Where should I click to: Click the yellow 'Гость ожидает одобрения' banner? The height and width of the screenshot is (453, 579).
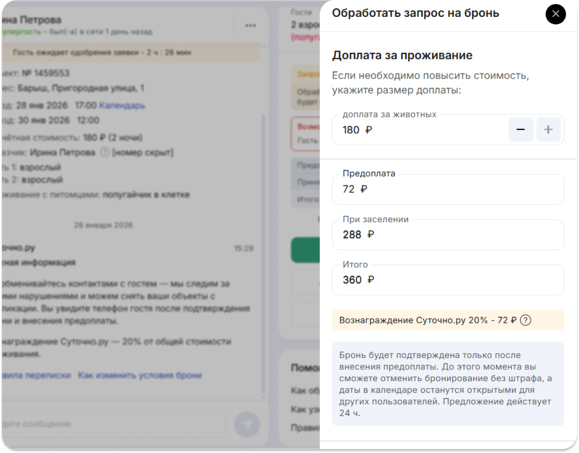[x=130, y=52]
